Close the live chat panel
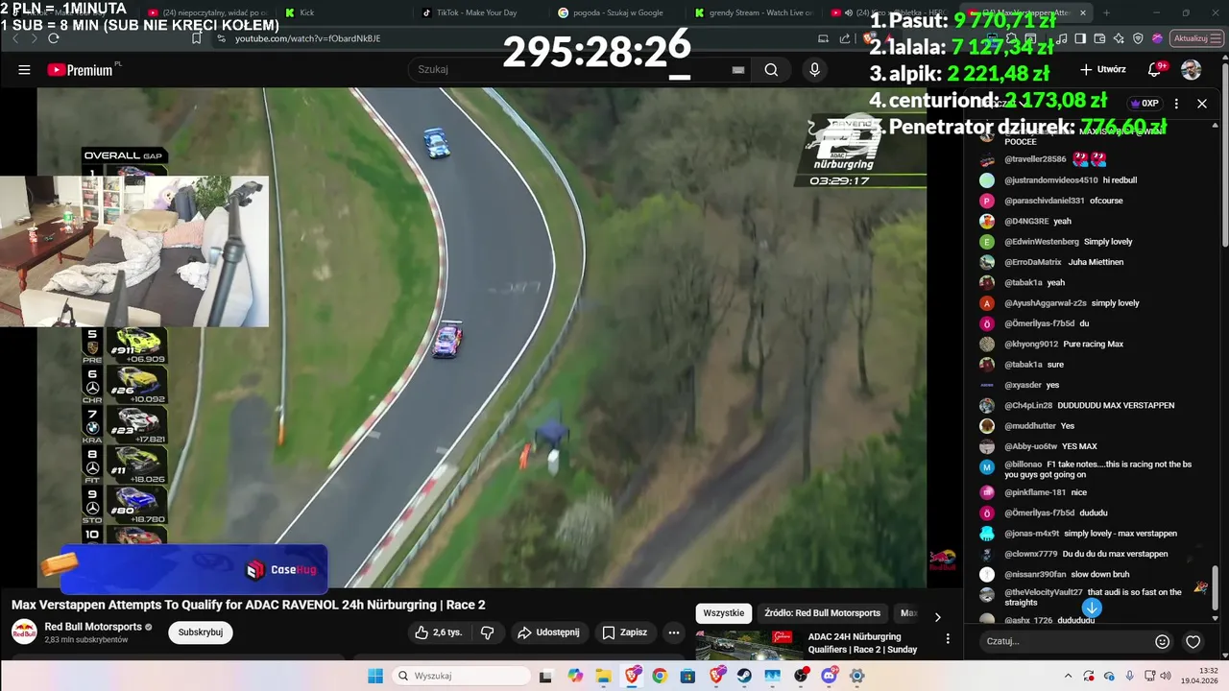This screenshot has width=1229, height=691. point(1202,103)
